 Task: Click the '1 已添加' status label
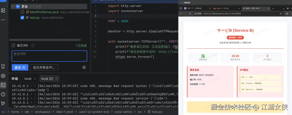(81, 45)
